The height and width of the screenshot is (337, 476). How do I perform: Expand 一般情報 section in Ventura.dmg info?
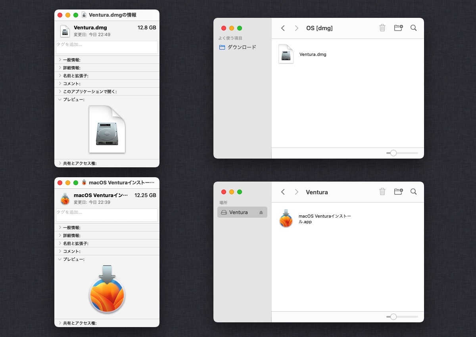(60, 60)
